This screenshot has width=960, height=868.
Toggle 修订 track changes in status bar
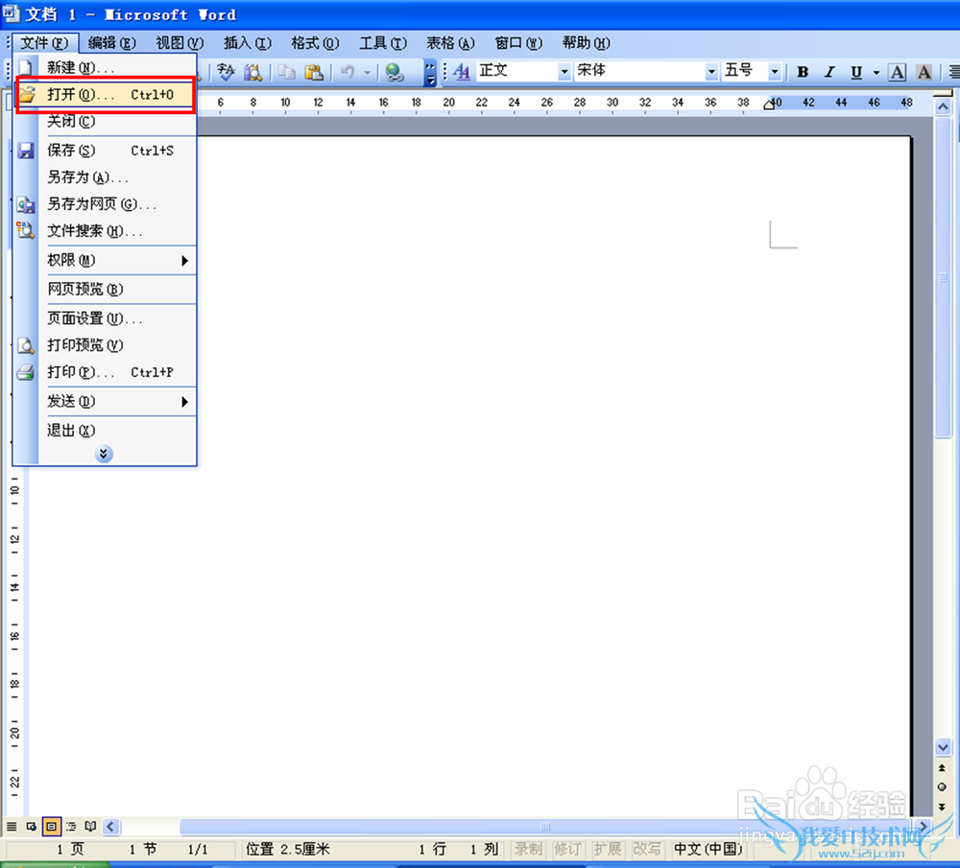click(x=567, y=849)
